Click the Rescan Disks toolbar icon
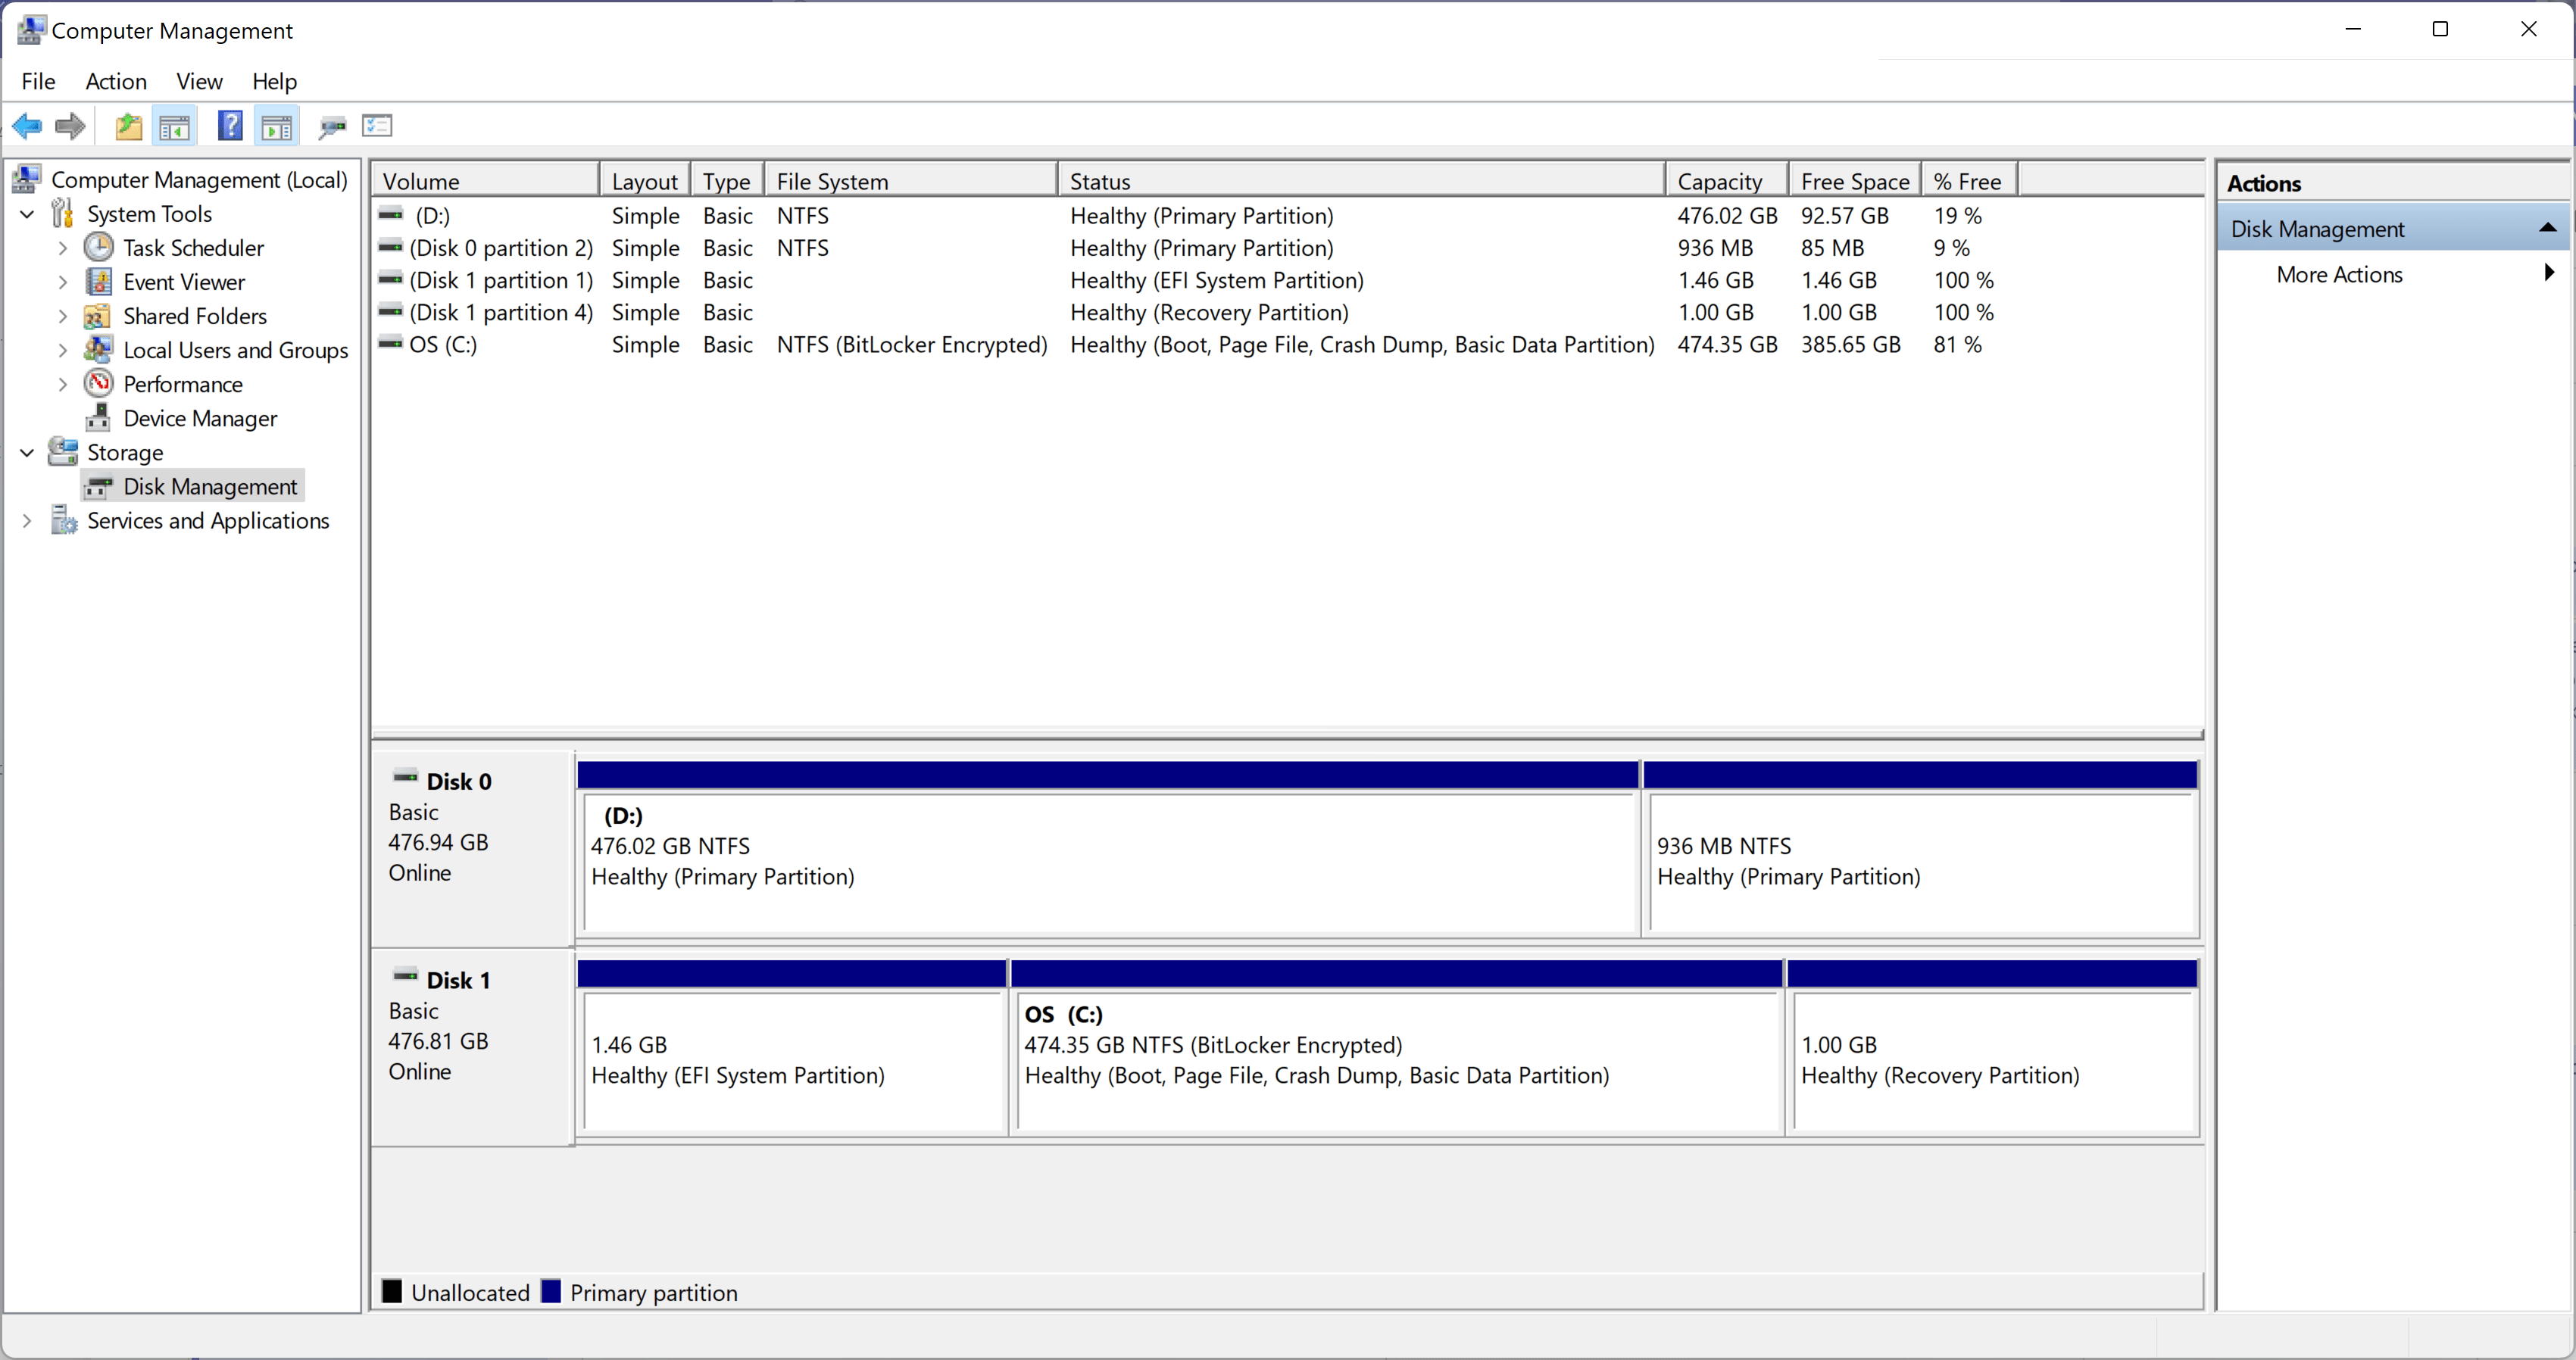 [x=331, y=126]
